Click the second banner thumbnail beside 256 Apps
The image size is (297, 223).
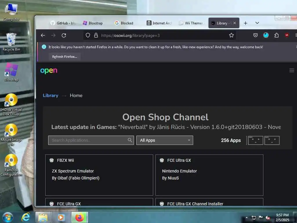click(x=272, y=140)
